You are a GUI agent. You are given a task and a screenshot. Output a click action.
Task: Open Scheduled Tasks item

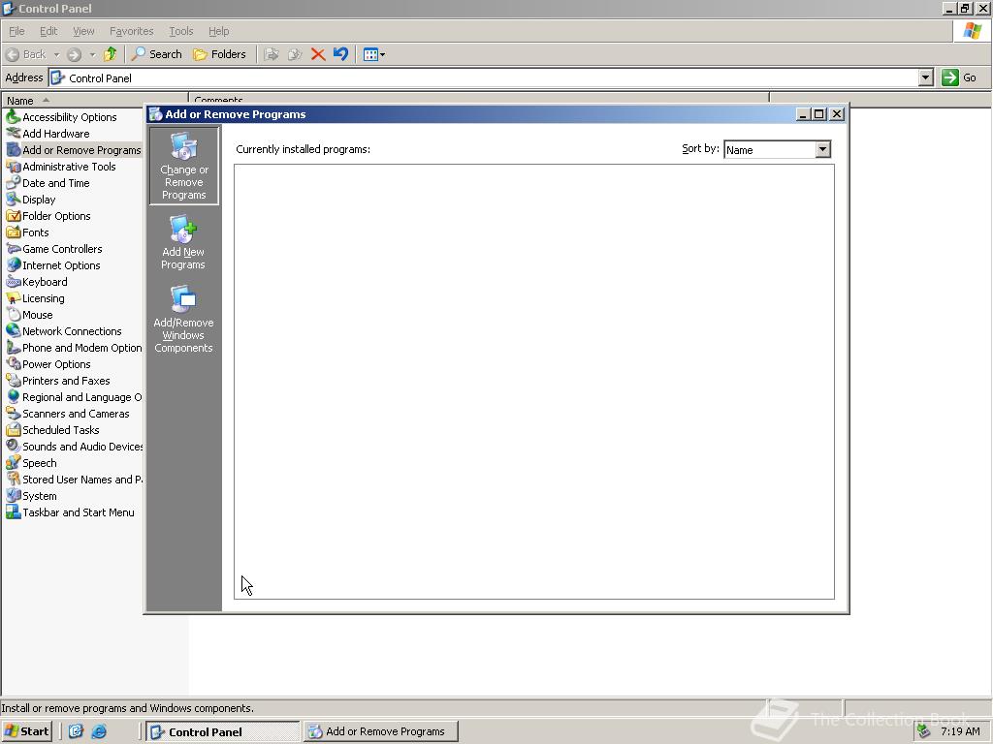click(x=53, y=429)
